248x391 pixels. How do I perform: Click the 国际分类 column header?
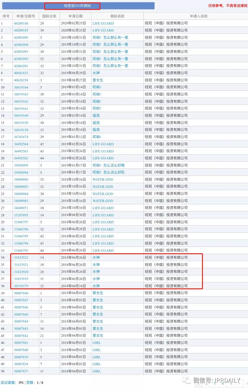49,16
